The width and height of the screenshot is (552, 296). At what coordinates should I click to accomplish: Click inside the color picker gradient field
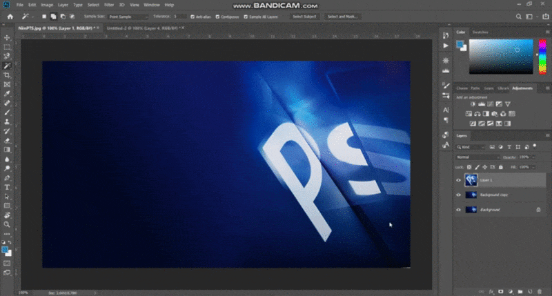pyautogui.click(x=501, y=57)
